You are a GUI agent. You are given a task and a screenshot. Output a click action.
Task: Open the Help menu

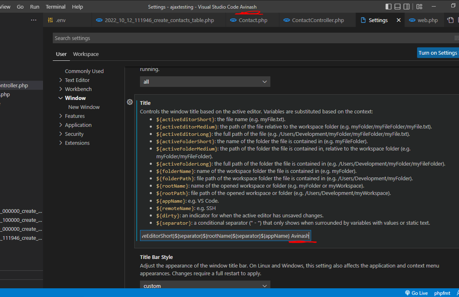pos(77,7)
